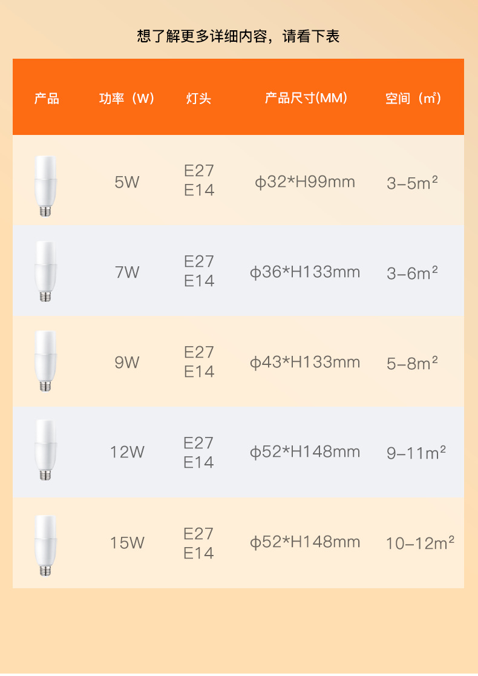
Task: Click the ф43*H133mm dimension text
Action: click(305, 362)
